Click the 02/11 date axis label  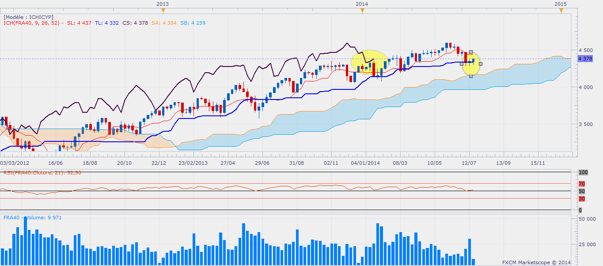coord(331,163)
